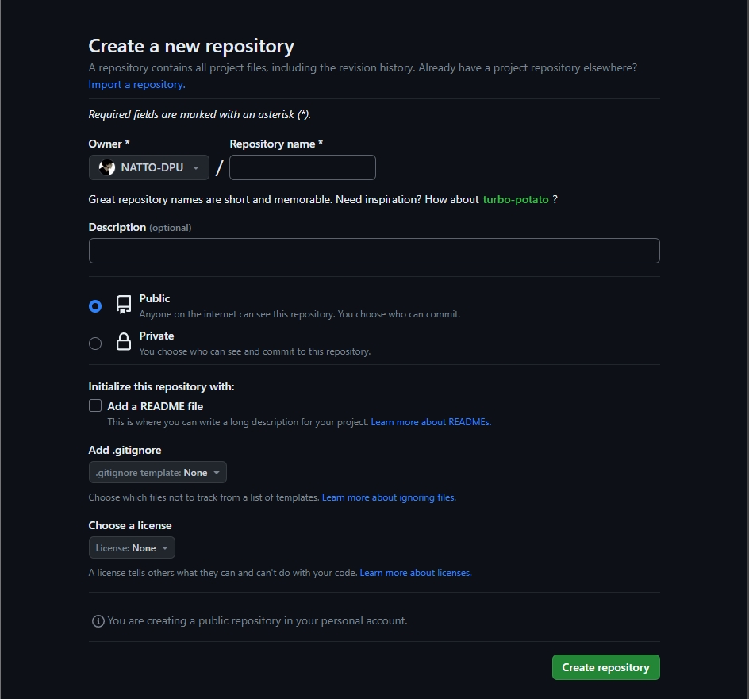Open the License dropdown

132,547
